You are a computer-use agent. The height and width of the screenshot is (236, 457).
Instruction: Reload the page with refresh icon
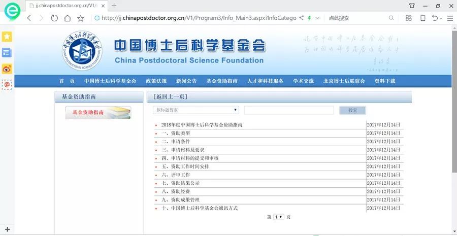point(54,18)
